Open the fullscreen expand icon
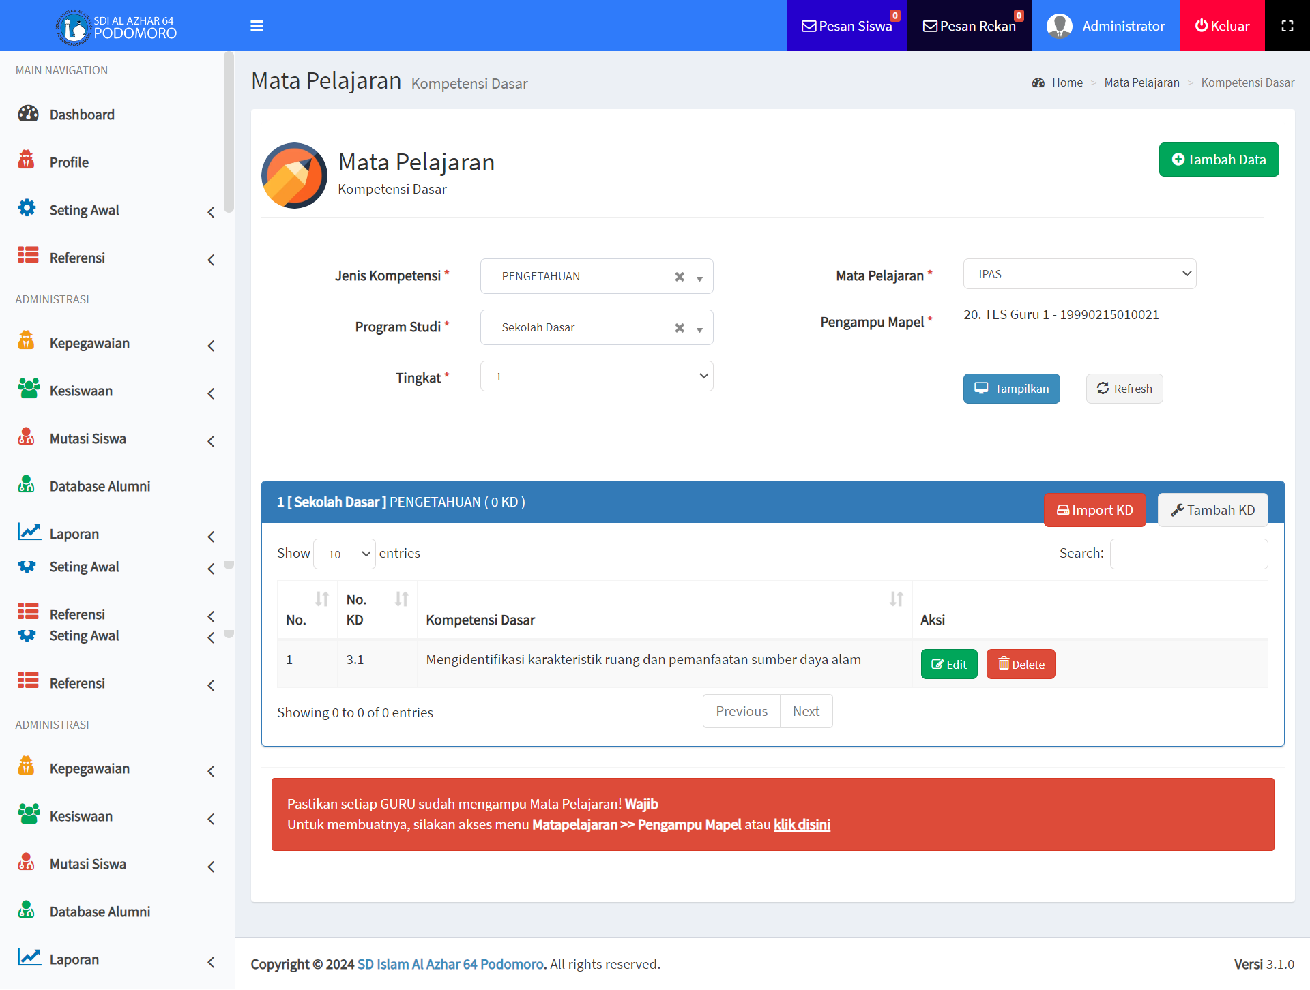1310x990 pixels. click(x=1287, y=26)
